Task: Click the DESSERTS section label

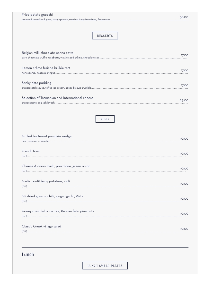Action: click(105, 36)
